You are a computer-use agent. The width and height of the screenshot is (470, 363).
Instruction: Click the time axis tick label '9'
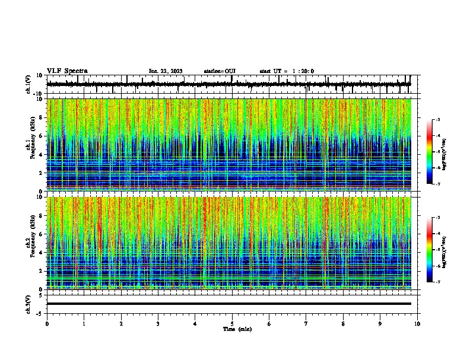[380, 324]
